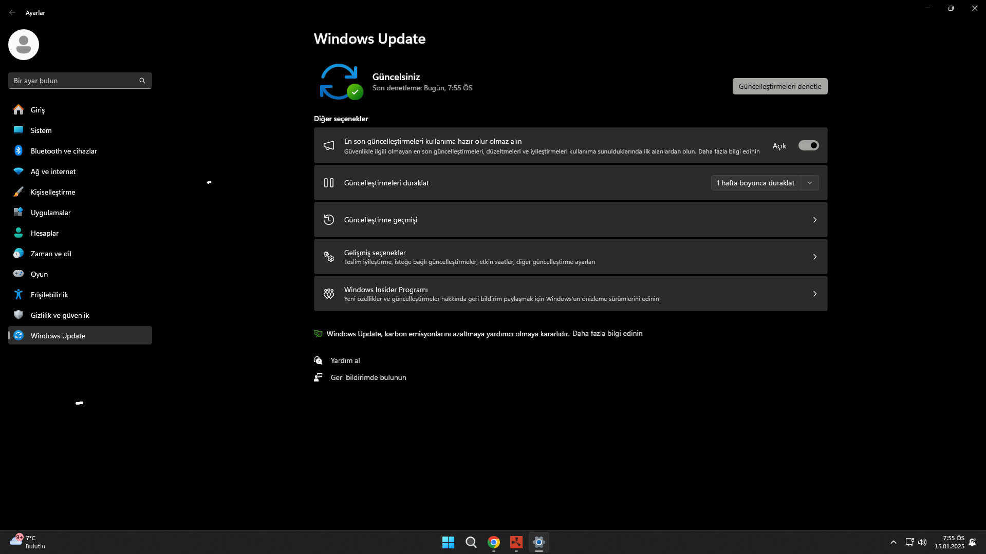The image size is (986, 554).
Task: Click the Yardım al help icon
Action: pos(319,360)
